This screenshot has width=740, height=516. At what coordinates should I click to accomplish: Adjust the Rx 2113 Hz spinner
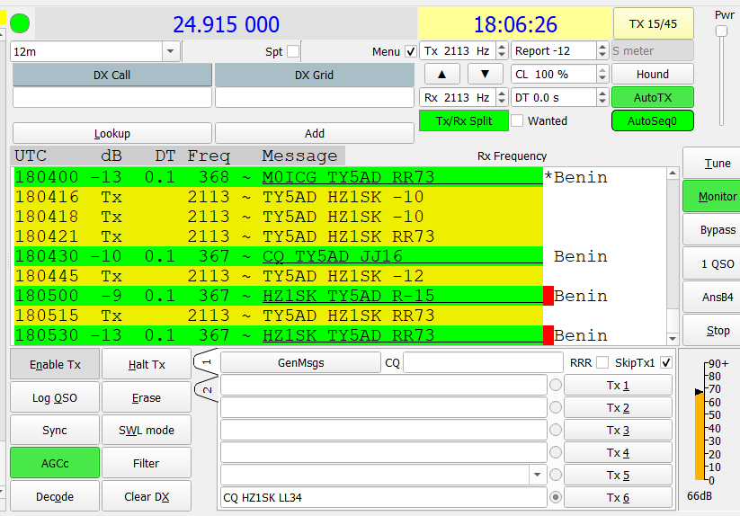point(502,98)
